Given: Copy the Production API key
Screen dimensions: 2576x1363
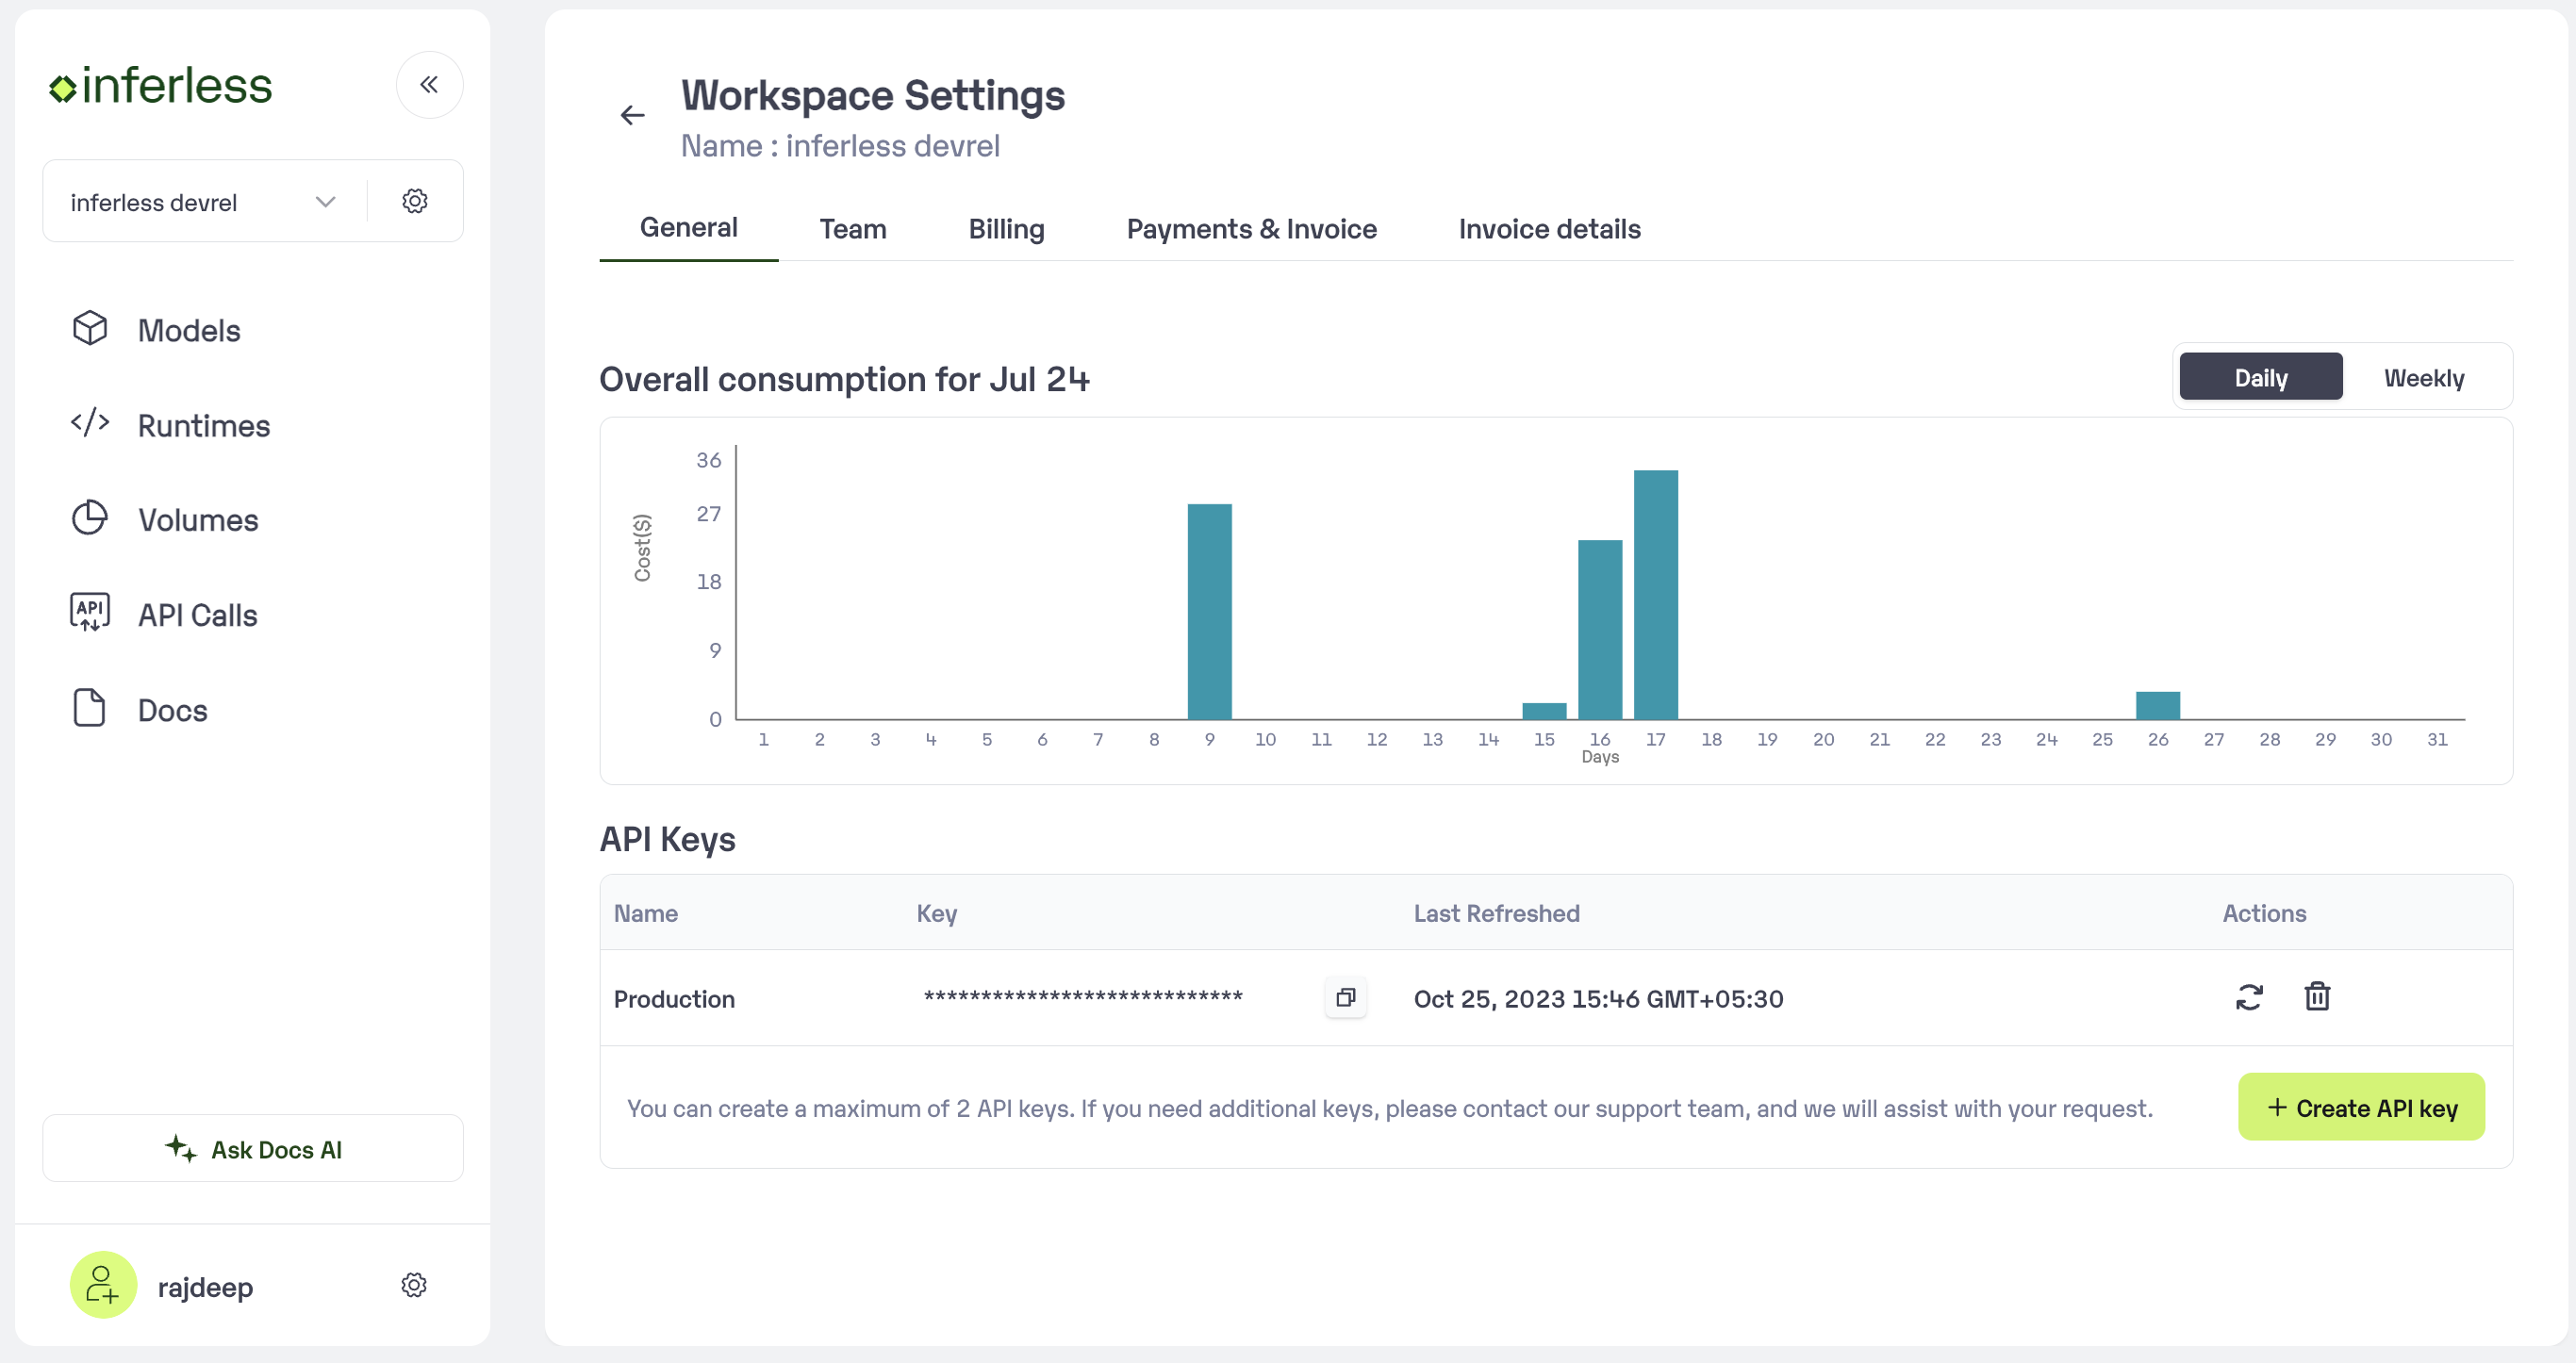Looking at the screenshot, I should 1345,997.
